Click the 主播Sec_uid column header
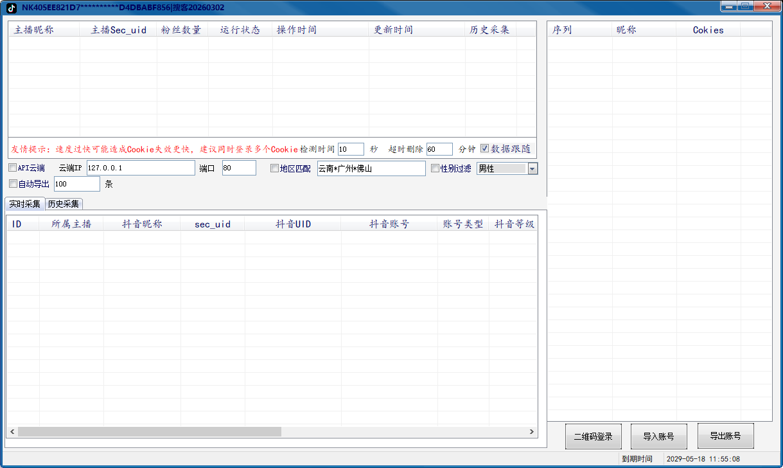 coord(118,30)
